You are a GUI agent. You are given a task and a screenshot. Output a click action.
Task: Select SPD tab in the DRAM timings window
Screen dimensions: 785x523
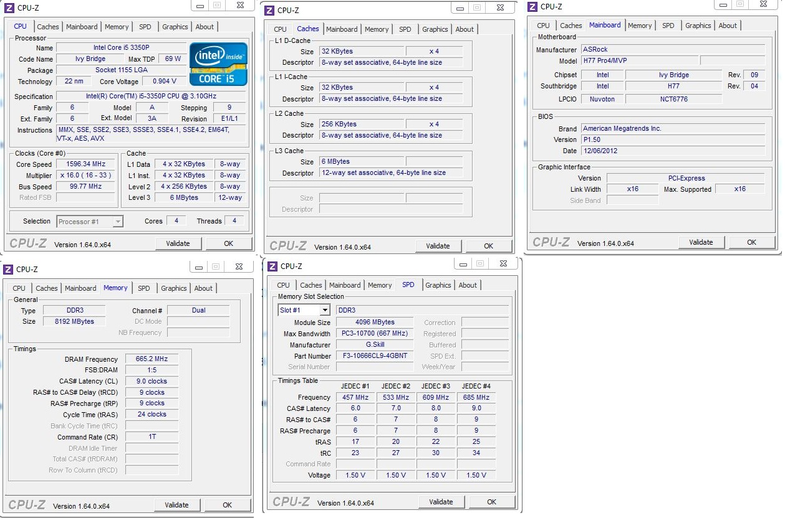(x=144, y=288)
